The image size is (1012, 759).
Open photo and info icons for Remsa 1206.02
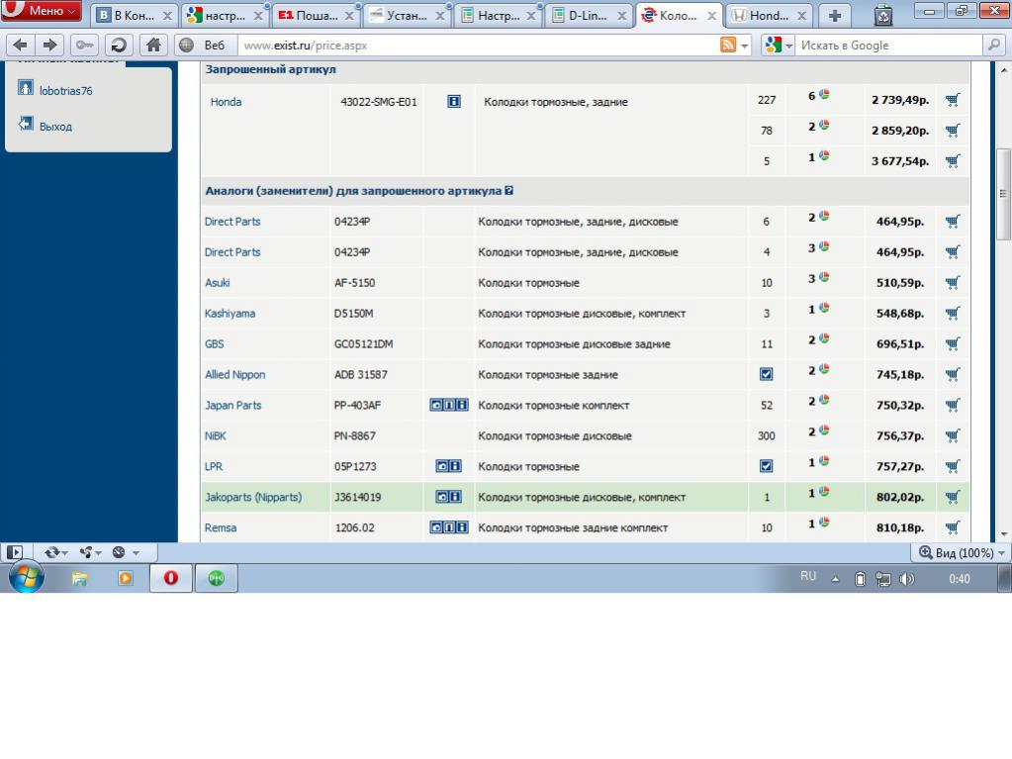click(449, 527)
